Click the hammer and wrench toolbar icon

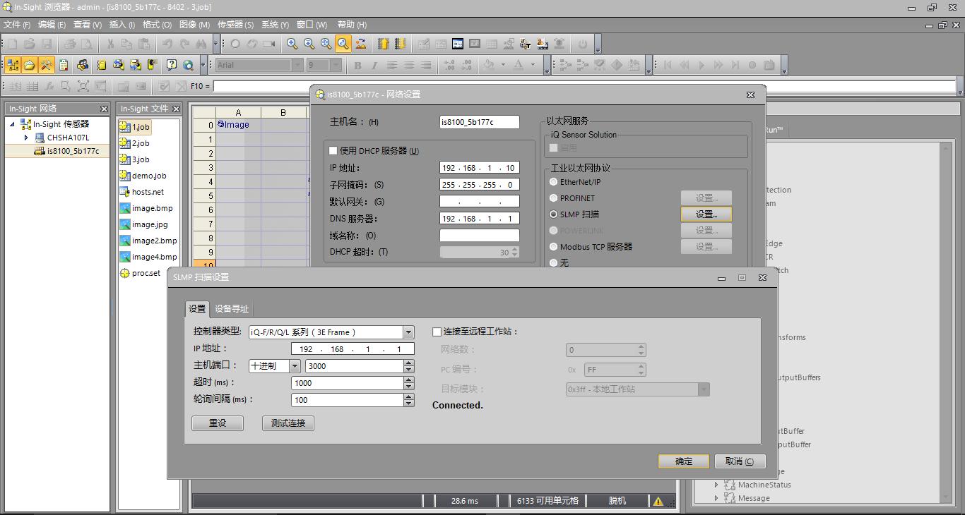pos(47,65)
